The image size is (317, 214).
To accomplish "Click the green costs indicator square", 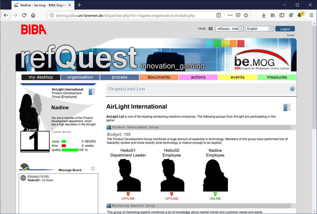I will click(x=64, y=141).
